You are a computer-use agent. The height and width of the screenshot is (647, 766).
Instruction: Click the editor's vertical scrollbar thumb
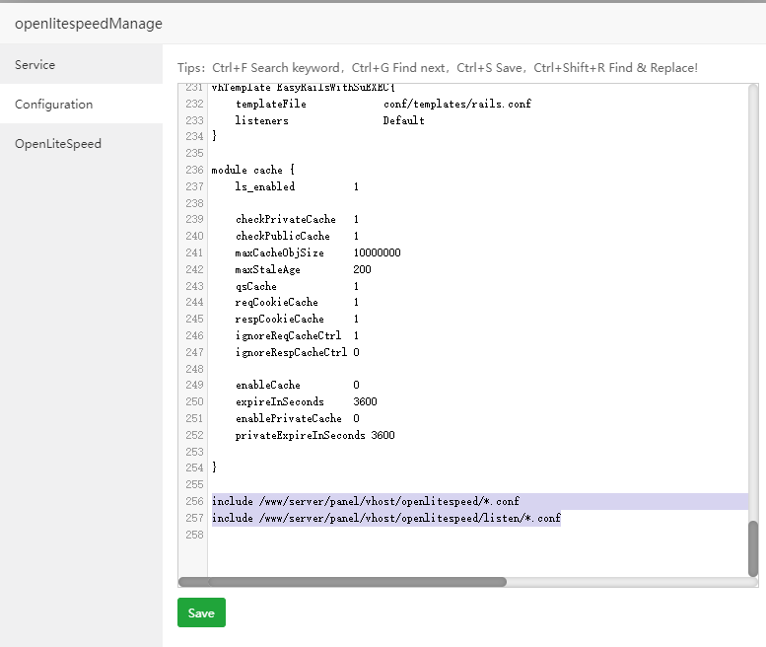[753, 547]
